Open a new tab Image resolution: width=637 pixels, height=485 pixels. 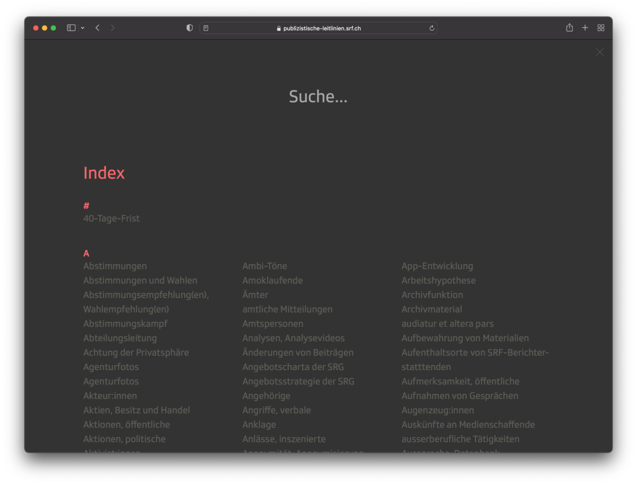pos(585,28)
